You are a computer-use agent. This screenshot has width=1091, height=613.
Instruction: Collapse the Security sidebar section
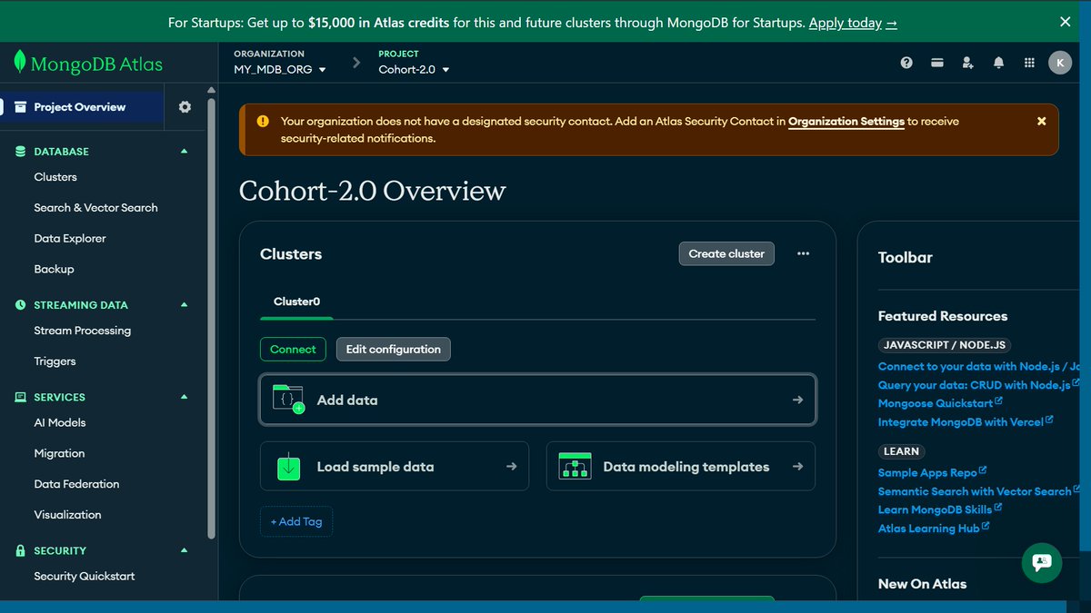pyautogui.click(x=185, y=550)
